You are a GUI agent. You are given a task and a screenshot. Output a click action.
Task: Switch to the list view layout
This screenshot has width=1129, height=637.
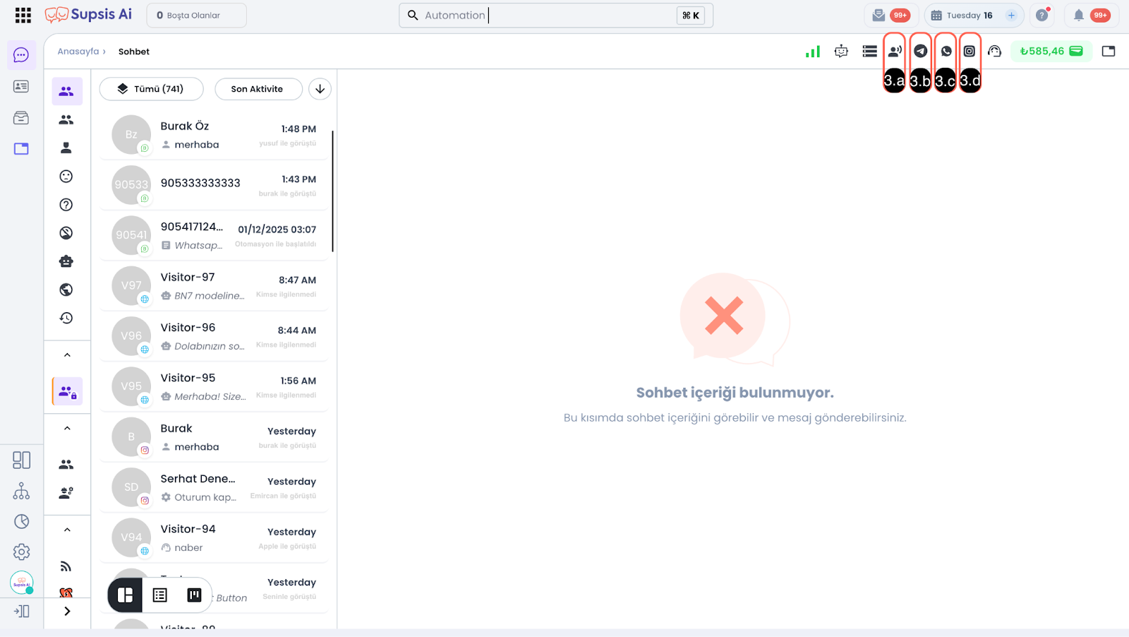click(x=160, y=595)
